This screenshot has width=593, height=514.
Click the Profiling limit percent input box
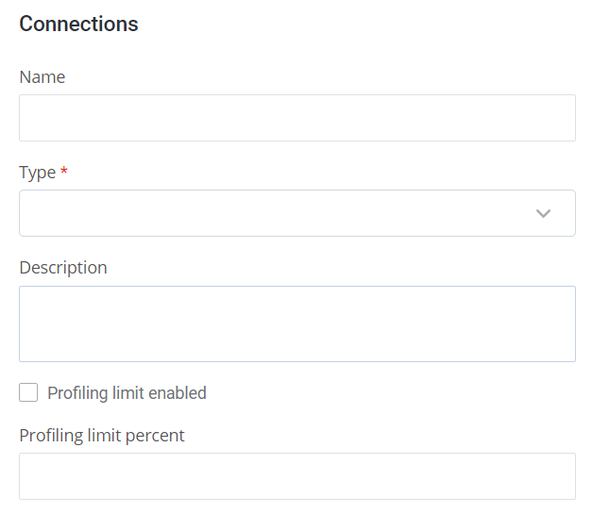click(296, 476)
